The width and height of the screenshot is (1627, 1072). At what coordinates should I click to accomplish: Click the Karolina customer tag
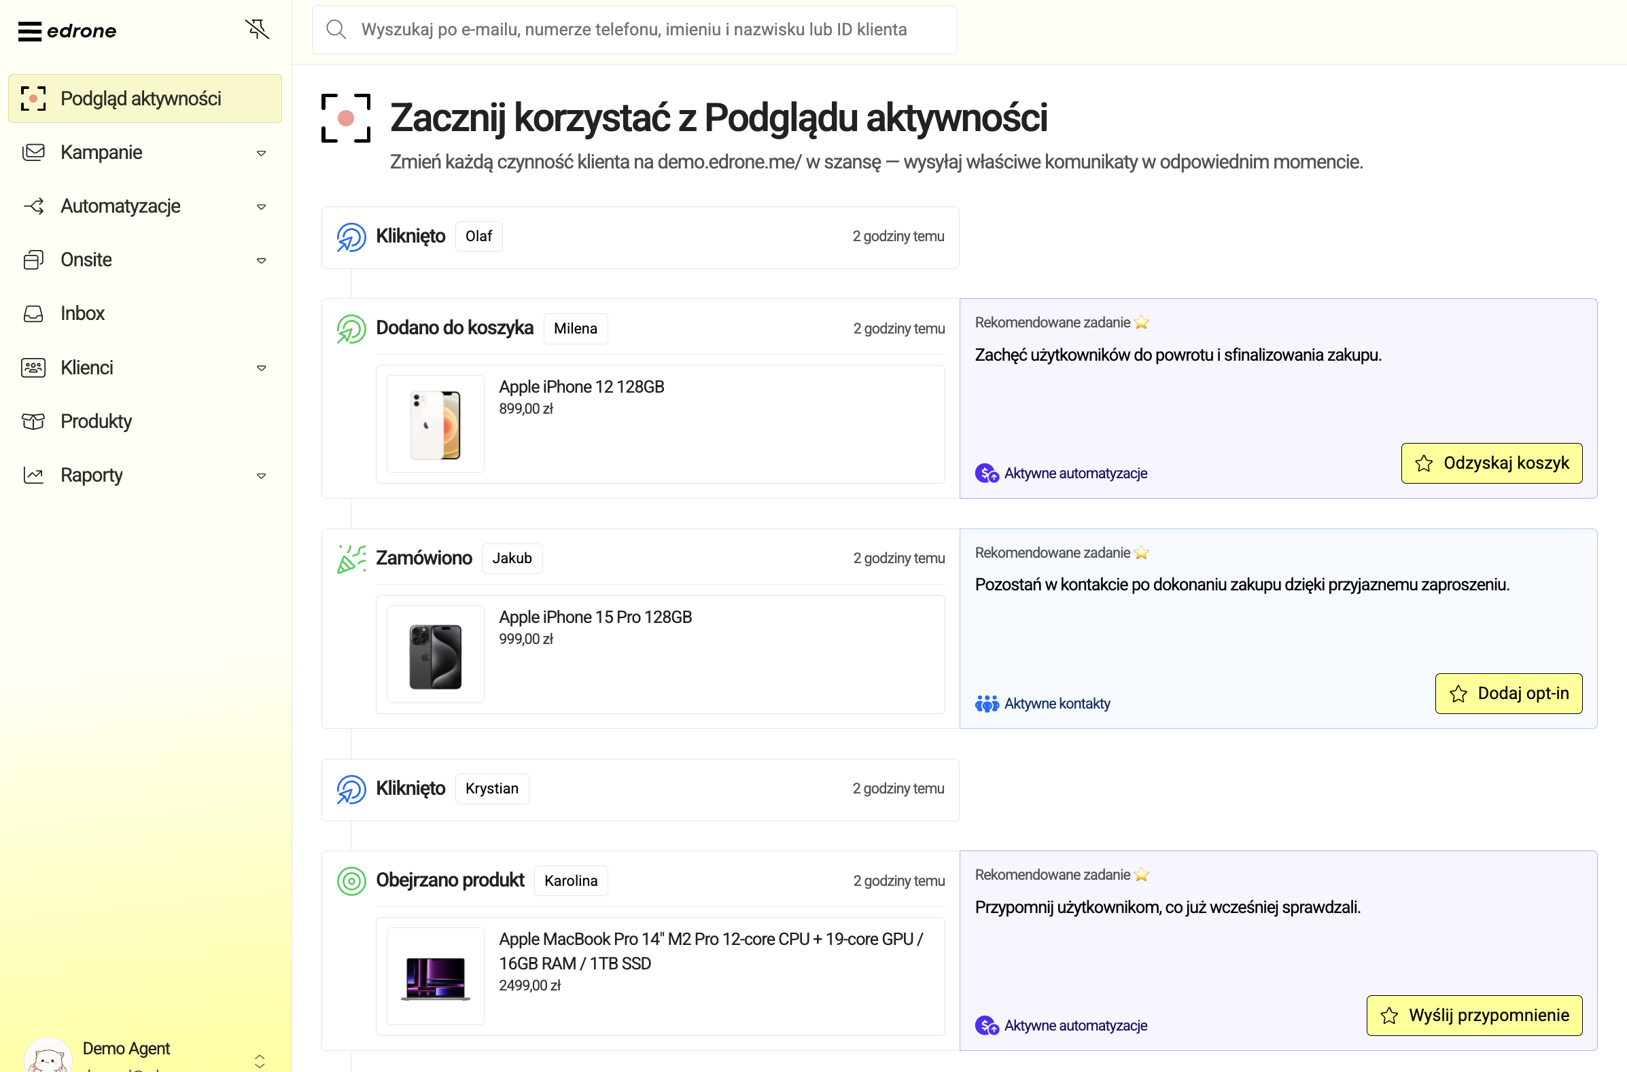pyautogui.click(x=570, y=881)
